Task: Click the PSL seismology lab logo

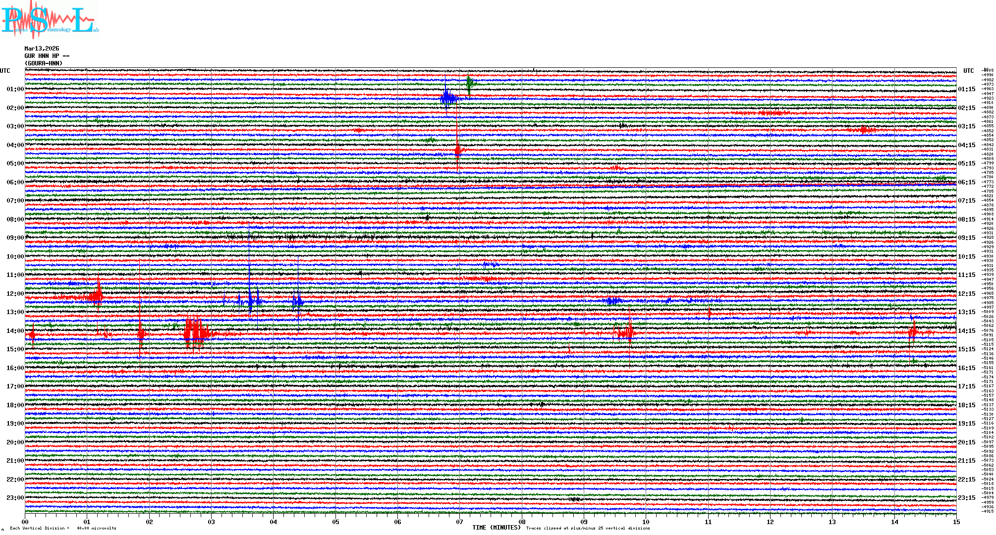Action: click(50, 20)
